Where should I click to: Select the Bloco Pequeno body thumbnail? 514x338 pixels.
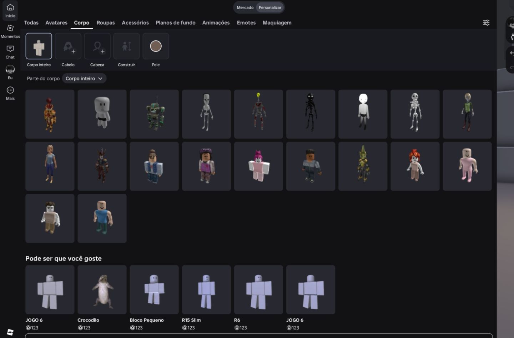(x=154, y=290)
